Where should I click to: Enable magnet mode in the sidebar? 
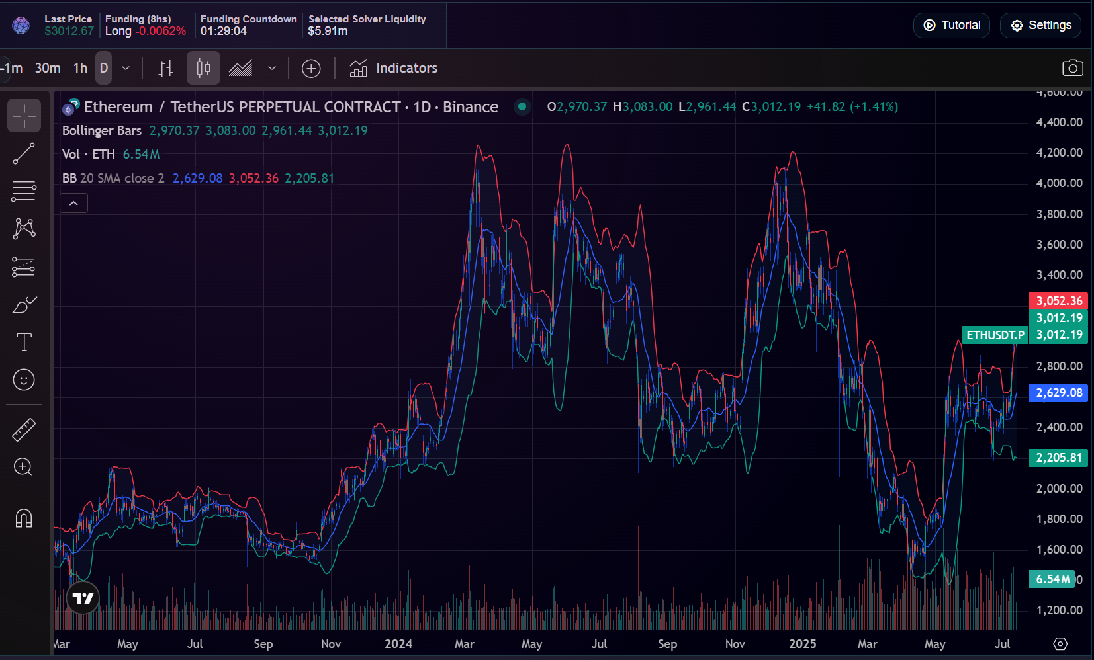pos(24,518)
